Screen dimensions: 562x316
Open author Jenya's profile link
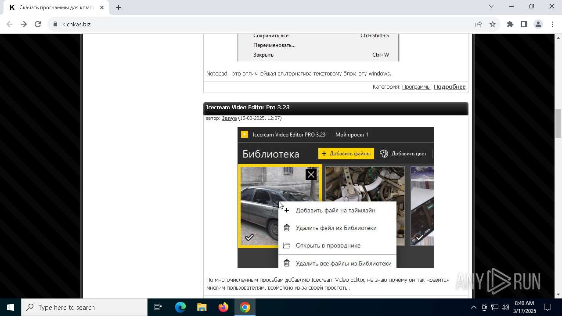click(x=229, y=118)
